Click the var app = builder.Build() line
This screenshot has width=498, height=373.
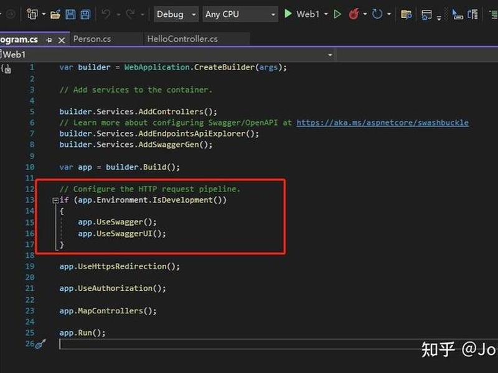tap(120, 167)
